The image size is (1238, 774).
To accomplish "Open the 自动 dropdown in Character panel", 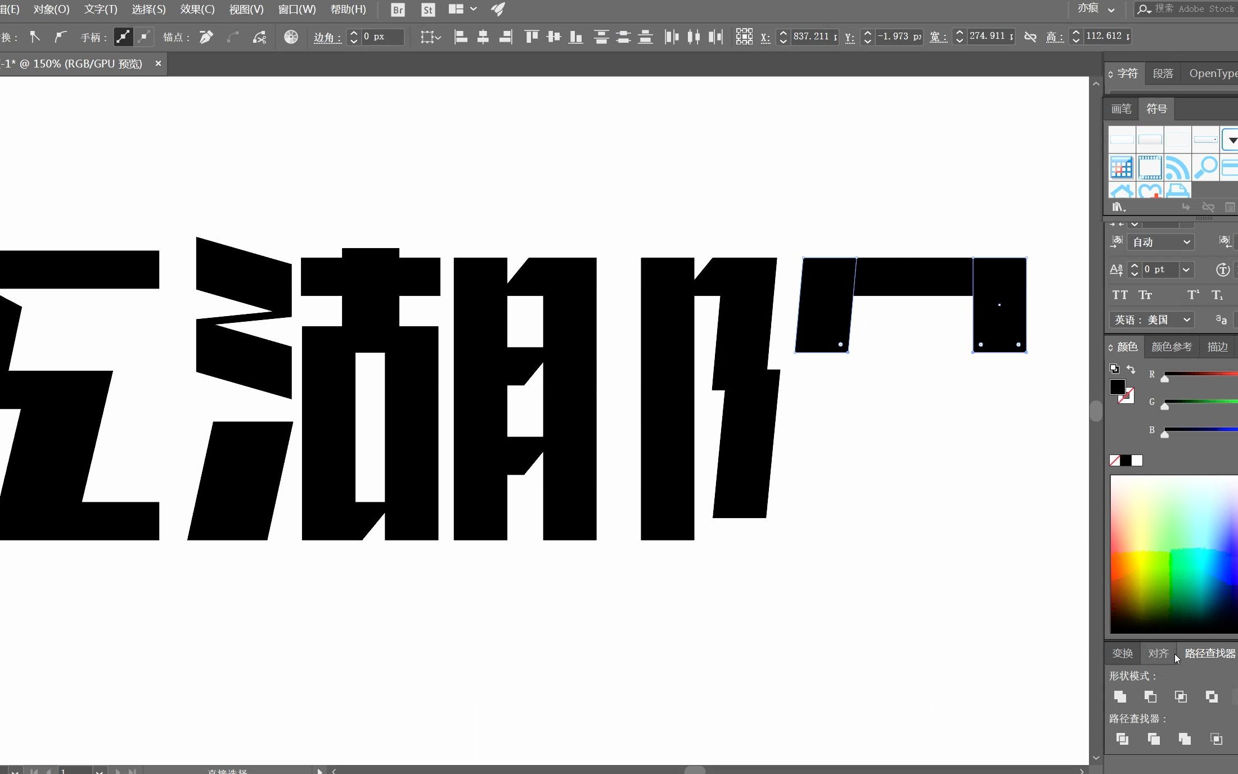I will [1160, 242].
